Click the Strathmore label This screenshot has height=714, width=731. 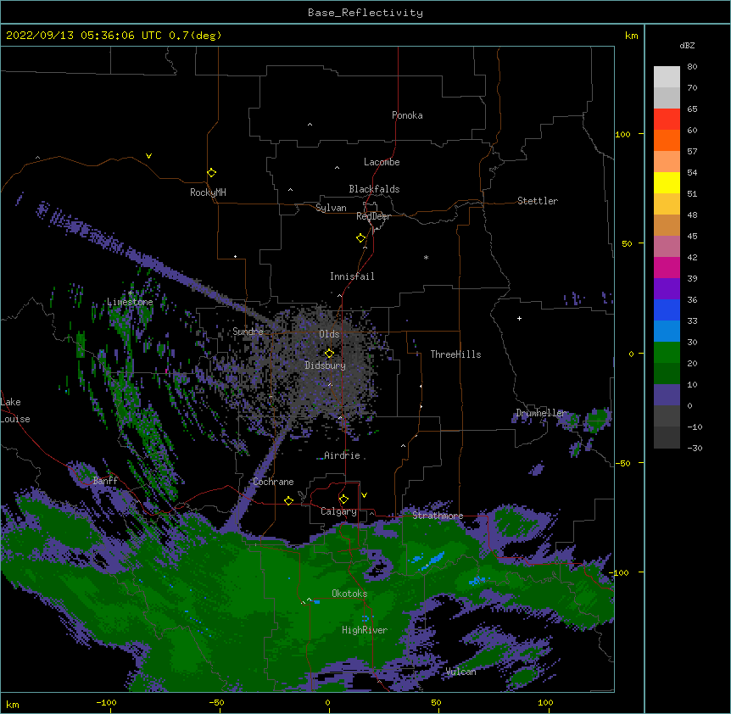tap(438, 516)
